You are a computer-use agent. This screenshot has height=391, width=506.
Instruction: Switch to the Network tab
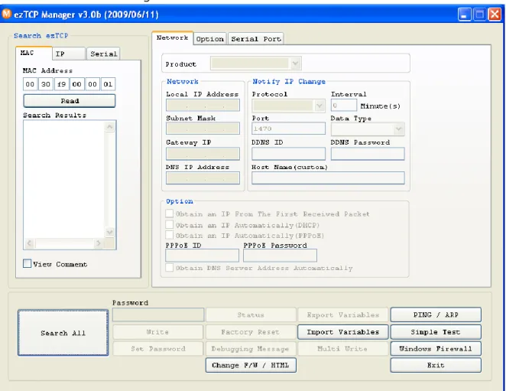coord(172,37)
